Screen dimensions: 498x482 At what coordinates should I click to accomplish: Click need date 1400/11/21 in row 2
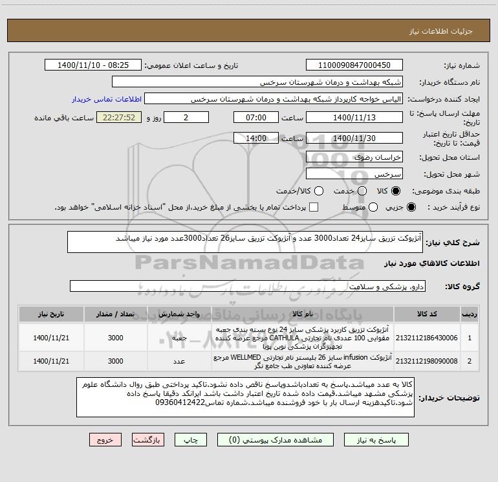pyautogui.click(x=51, y=361)
